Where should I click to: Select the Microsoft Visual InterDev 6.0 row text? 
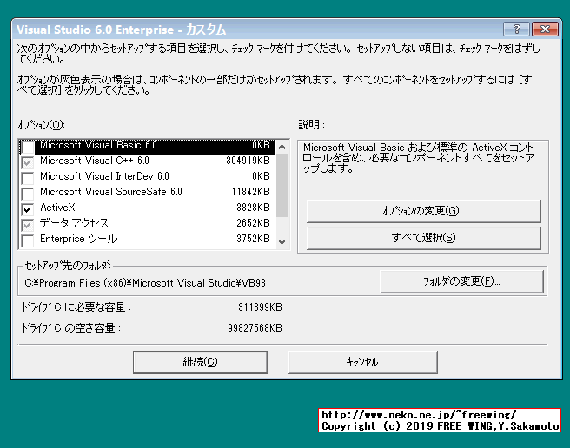(x=104, y=176)
